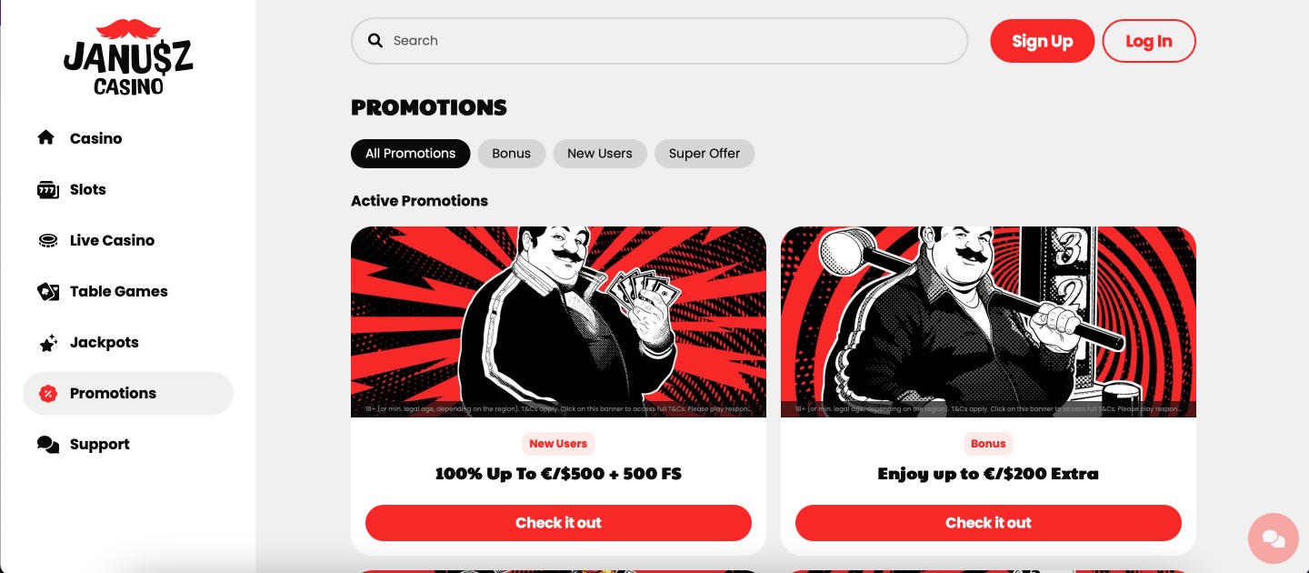Select the All Promotions filter tab
The image size is (1309, 573).
410,154
